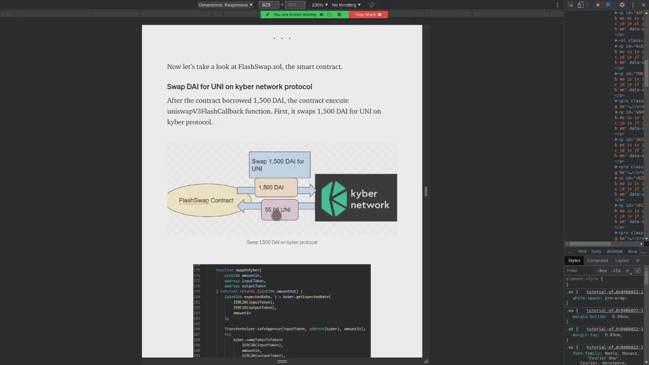Expand the p id="c62" element node
This screenshot has height=365, width=649.
(617, 177)
